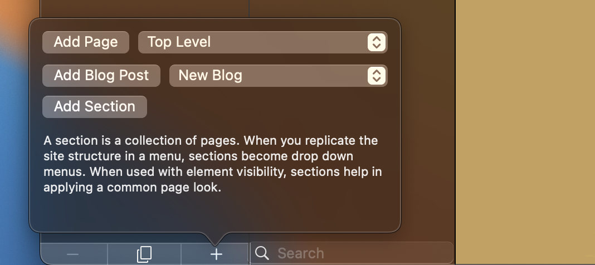Click the up-down arrows beside New Blog
The image size is (595, 265).
pyautogui.click(x=377, y=76)
